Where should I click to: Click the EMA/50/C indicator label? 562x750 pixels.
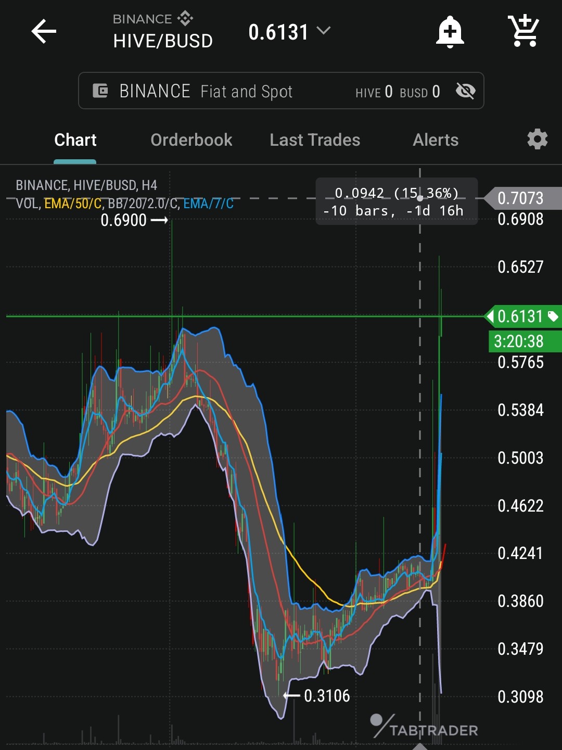click(x=73, y=204)
